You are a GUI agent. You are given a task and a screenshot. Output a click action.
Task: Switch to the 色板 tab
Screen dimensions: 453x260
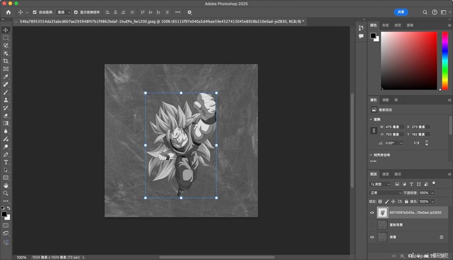coord(386,25)
